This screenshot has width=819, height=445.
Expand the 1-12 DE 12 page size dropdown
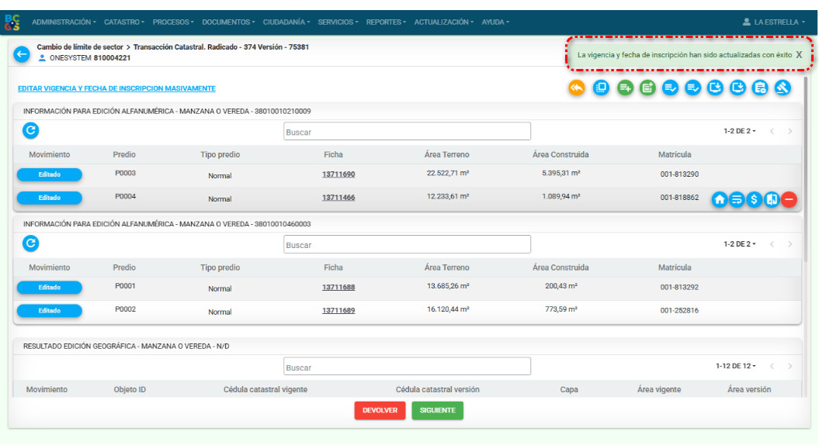coord(735,366)
